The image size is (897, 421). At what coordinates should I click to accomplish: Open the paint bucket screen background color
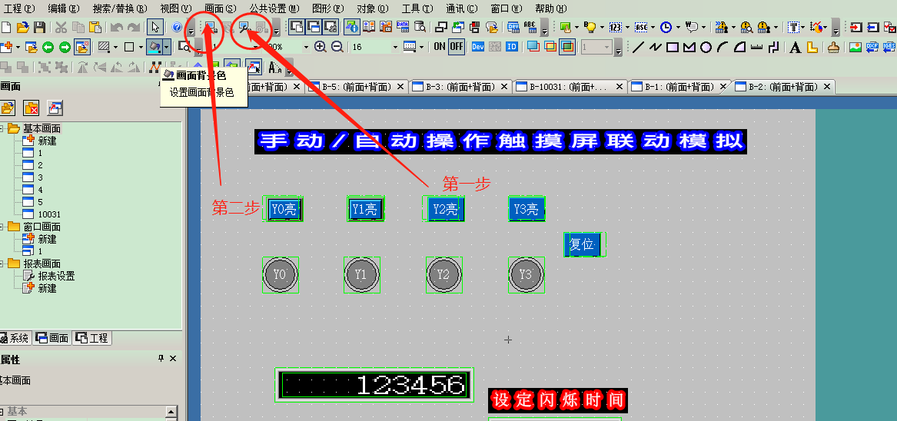click(x=155, y=48)
